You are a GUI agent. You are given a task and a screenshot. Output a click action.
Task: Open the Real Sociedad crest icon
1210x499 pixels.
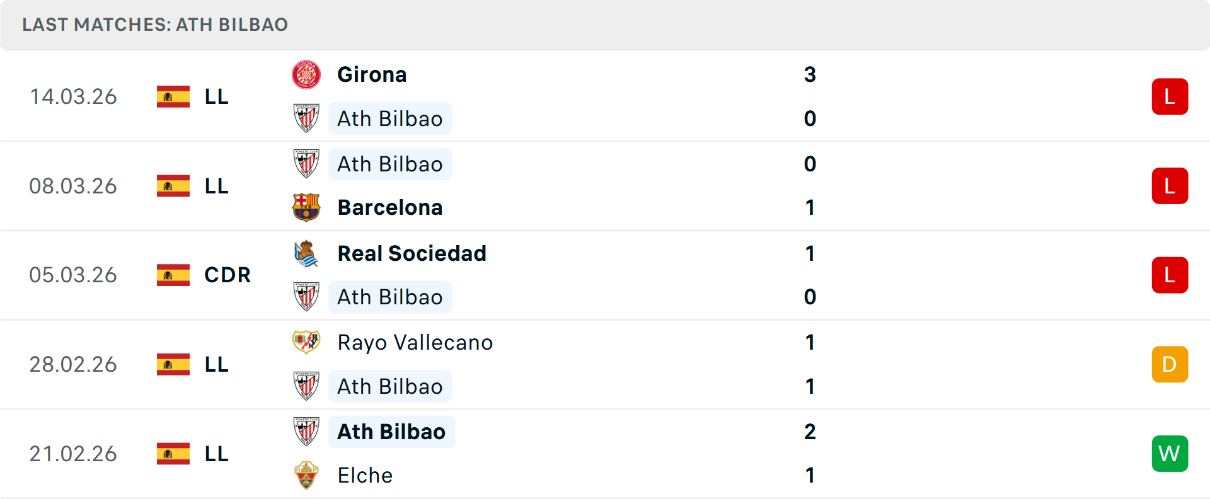[x=307, y=253]
